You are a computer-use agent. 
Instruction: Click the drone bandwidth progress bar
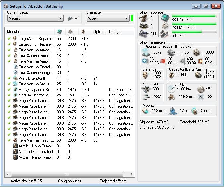[x=194, y=32]
